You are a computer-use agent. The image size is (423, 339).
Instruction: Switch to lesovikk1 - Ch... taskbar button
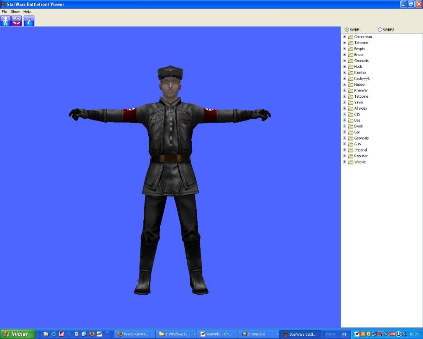[x=217, y=334]
